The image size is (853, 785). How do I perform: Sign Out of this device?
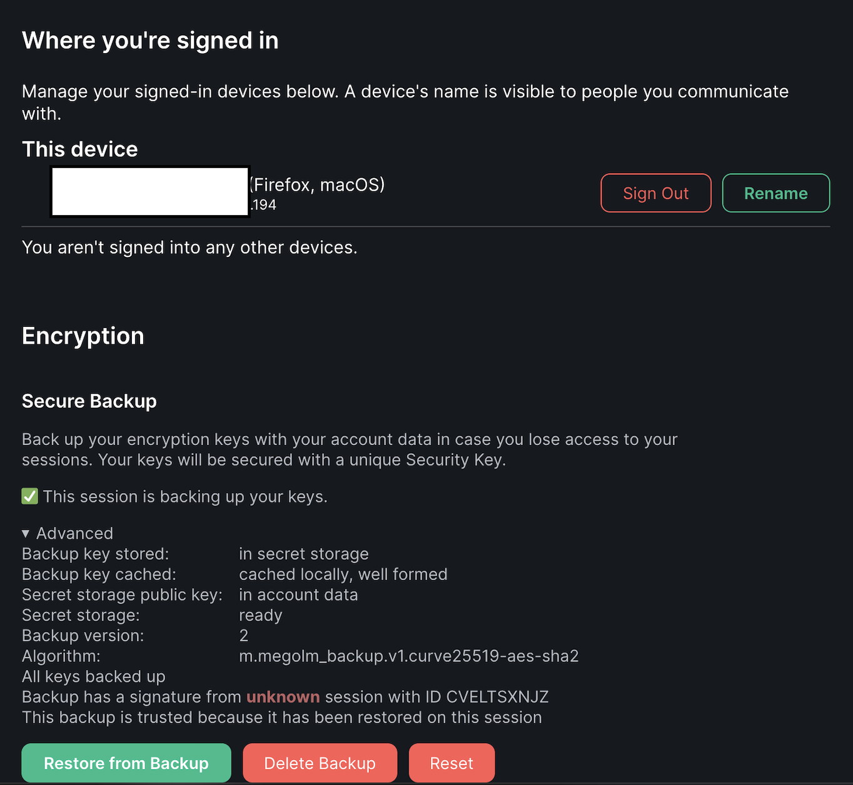coord(655,193)
